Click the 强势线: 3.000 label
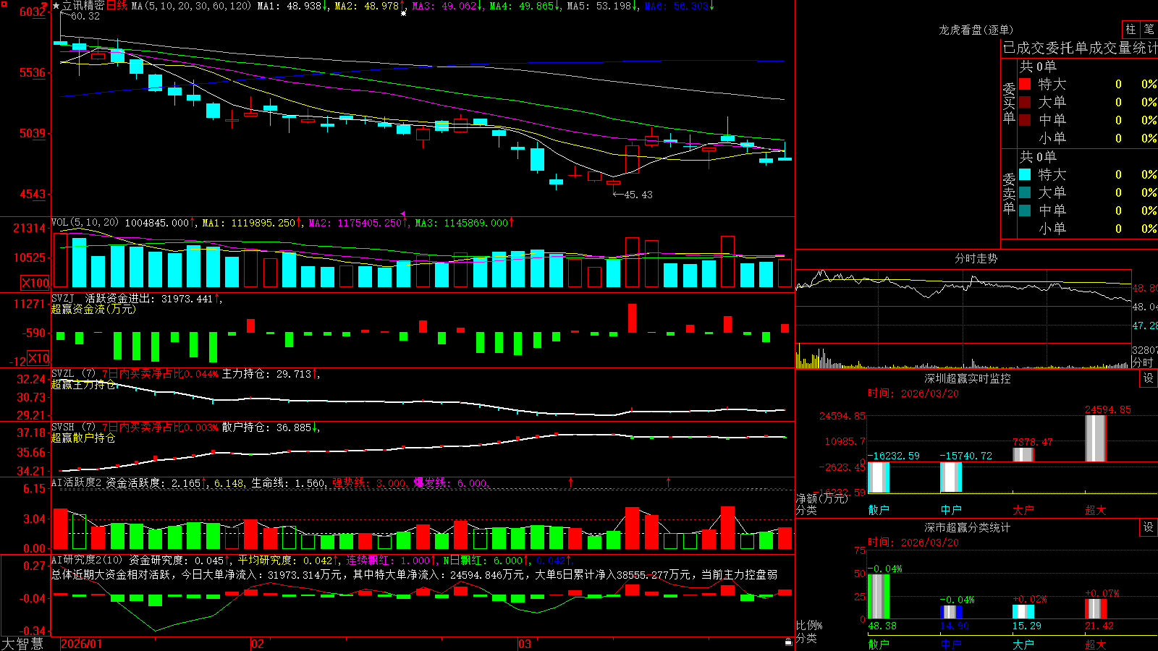Viewport: 1158px width, 651px height. 370,482
